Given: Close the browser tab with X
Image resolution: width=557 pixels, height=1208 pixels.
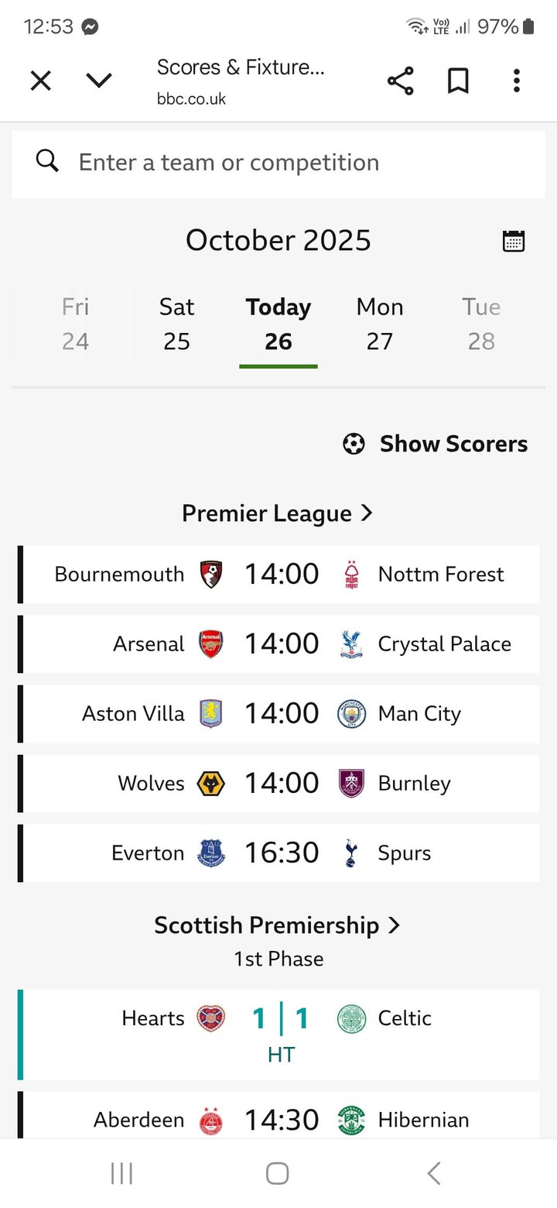Looking at the screenshot, I should coord(40,81).
